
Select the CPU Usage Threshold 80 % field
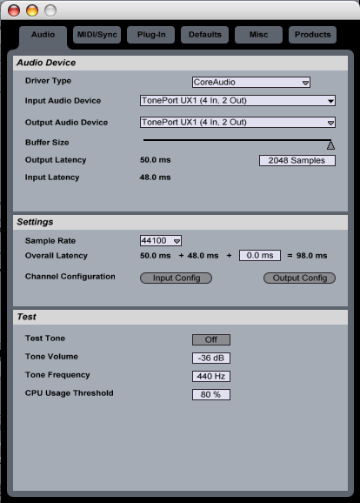[211, 394]
